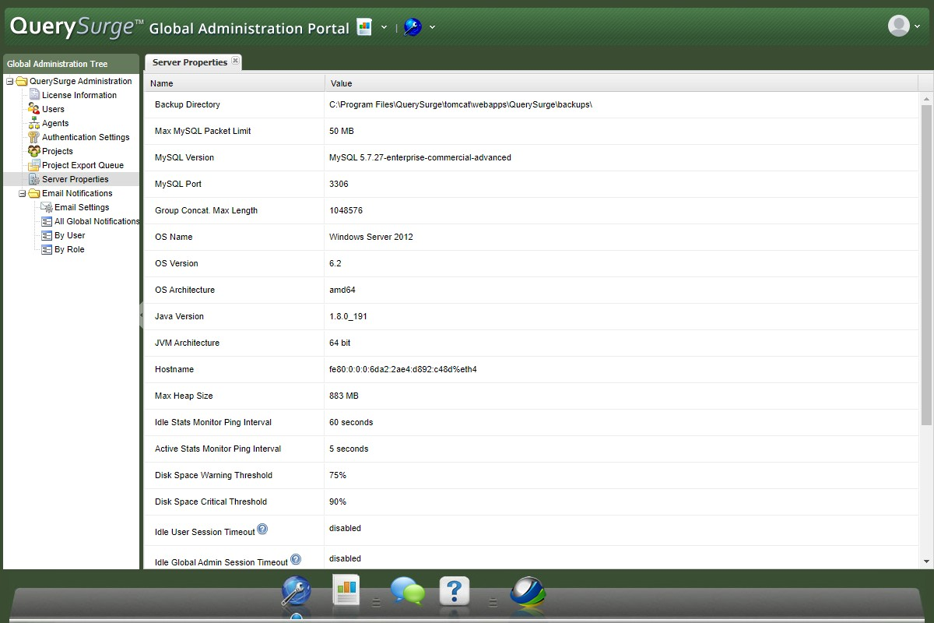The width and height of the screenshot is (934, 623).
Task: Click the QuerySurge Administration folder icon
Action: point(22,81)
